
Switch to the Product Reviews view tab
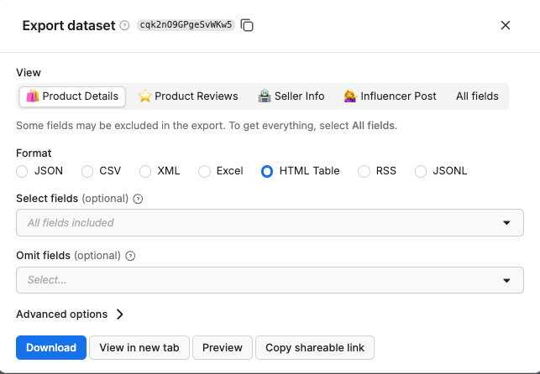pyautogui.click(x=188, y=96)
